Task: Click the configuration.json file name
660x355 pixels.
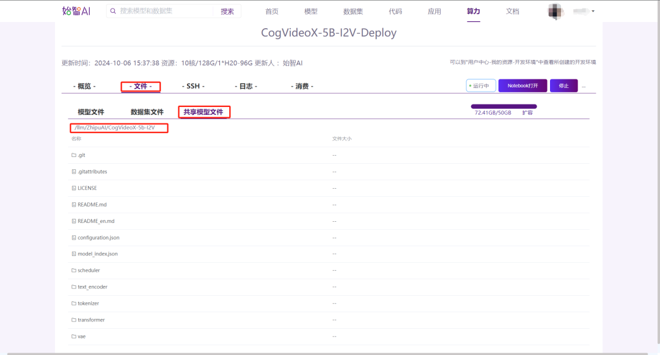Action: tap(98, 238)
